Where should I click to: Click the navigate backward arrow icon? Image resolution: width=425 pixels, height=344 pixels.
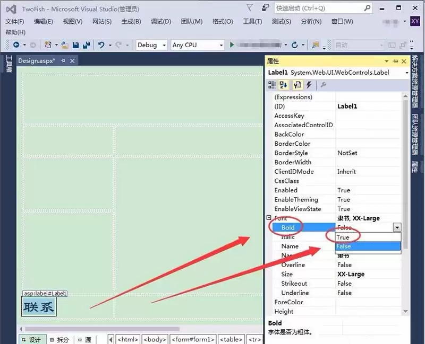click(16, 45)
